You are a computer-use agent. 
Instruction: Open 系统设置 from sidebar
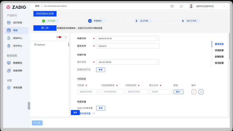click(x=17, y=87)
